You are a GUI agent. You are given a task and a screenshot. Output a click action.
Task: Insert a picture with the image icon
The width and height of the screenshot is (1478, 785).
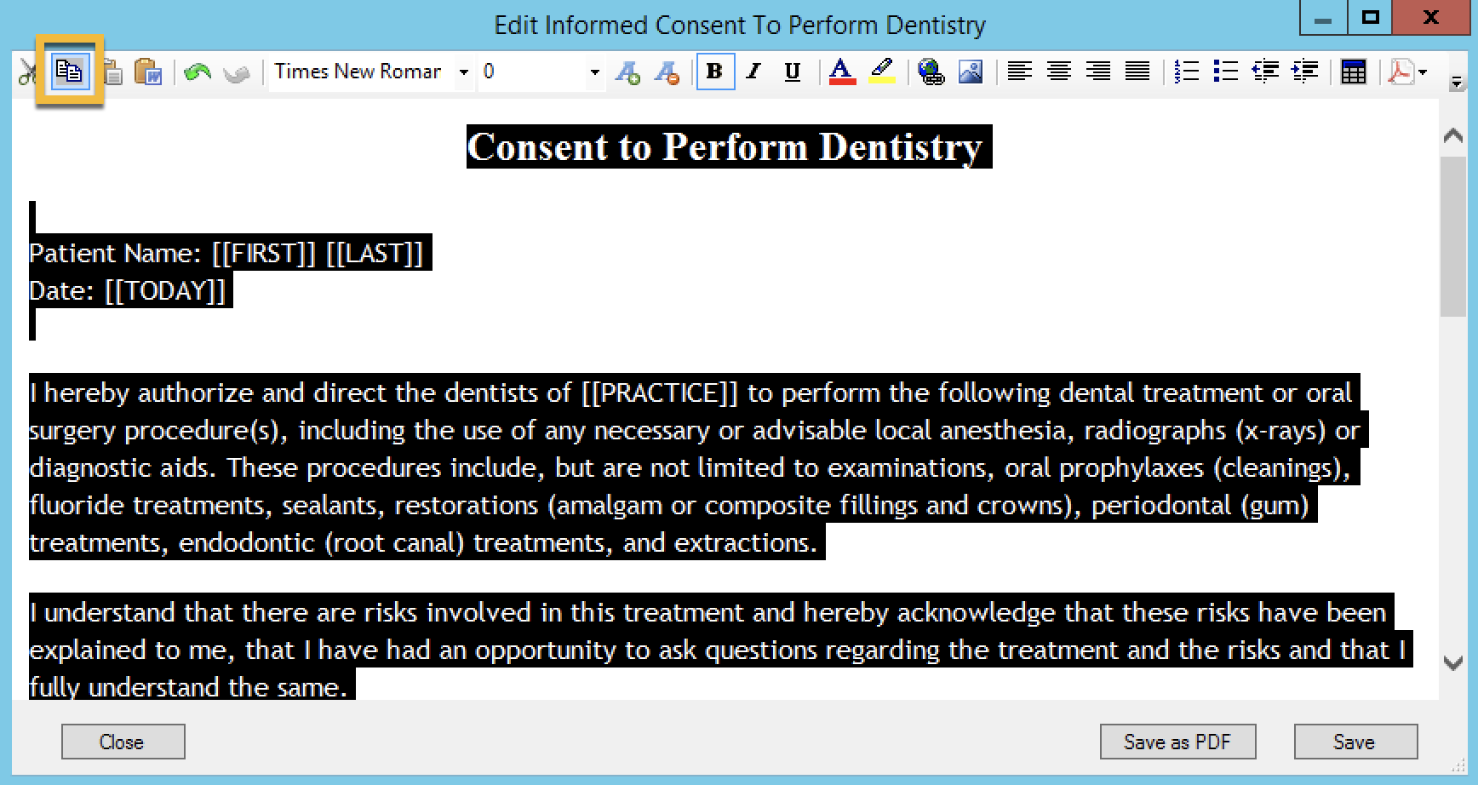971,72
